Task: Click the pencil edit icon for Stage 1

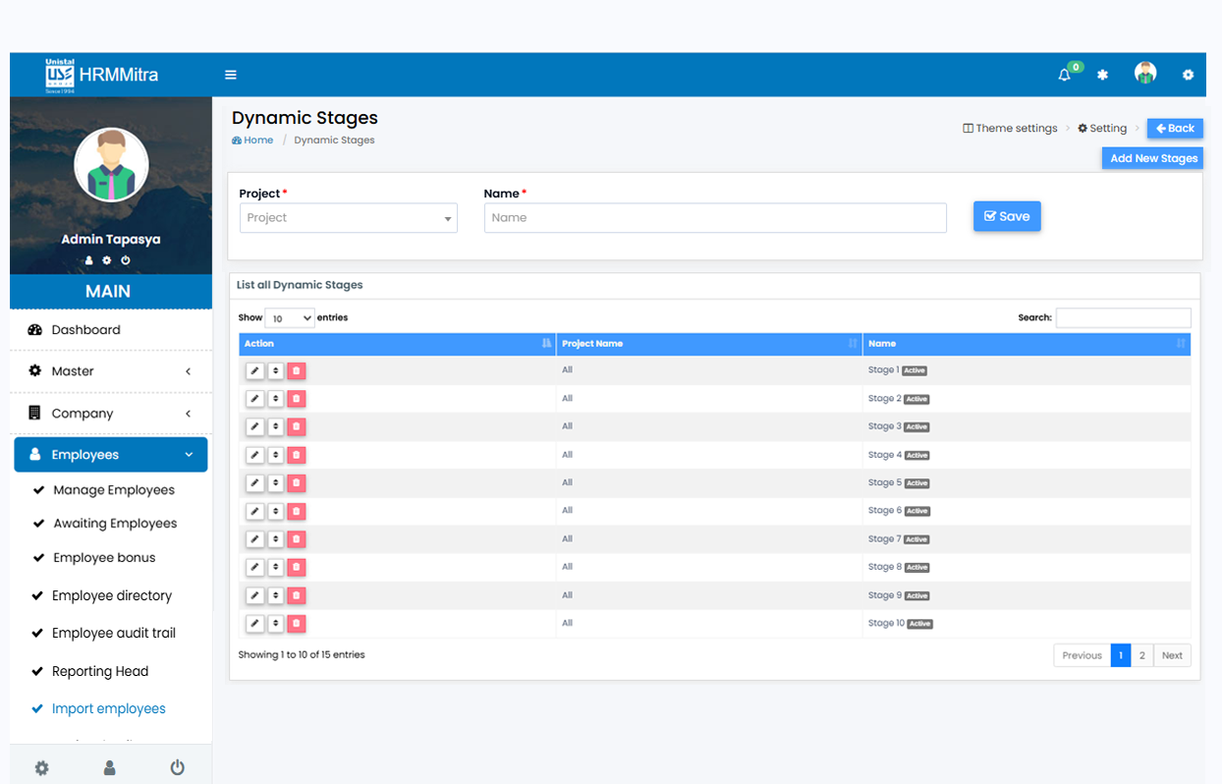Action: point(254,370)
